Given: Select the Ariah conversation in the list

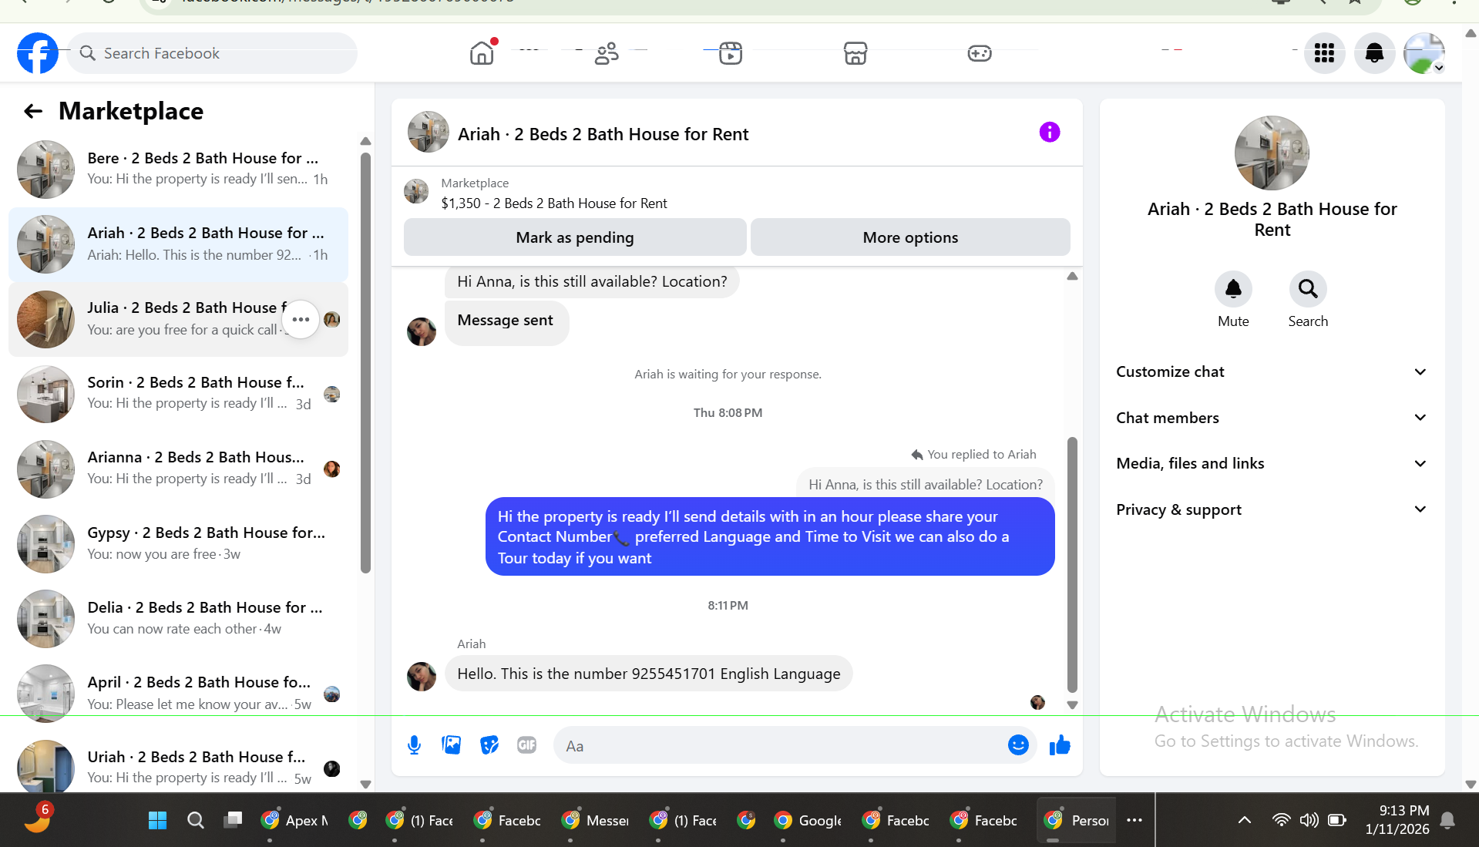Looking at the screenshot, I should coord(178,244).
